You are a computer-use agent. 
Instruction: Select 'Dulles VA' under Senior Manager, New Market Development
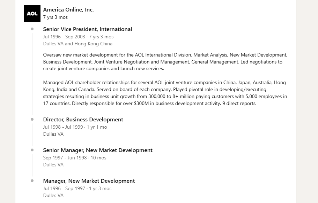[53, 165]
